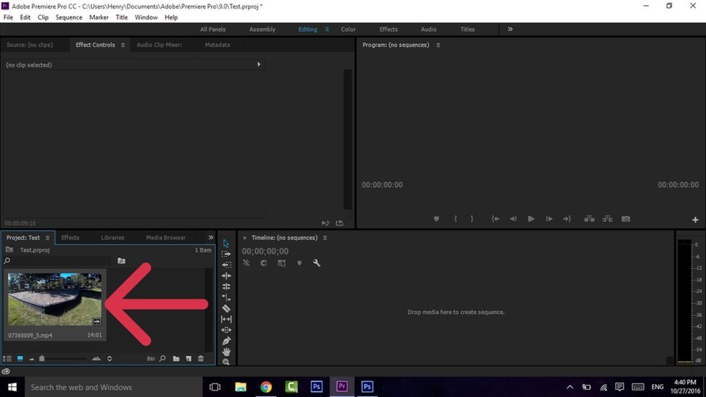Step forward one frame in Program monitor
This screenshot has width=706, height=397.
coord(549,219)
